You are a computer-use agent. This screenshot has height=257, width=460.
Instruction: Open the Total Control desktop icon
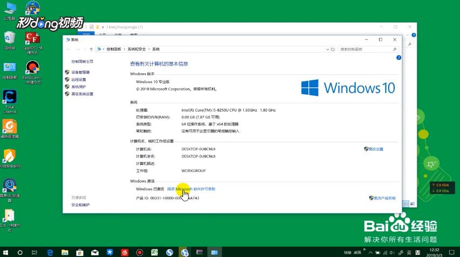tap(9, 100)
